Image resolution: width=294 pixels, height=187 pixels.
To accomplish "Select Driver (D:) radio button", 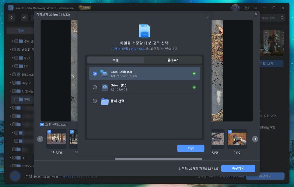I will [x=95, y=87].
